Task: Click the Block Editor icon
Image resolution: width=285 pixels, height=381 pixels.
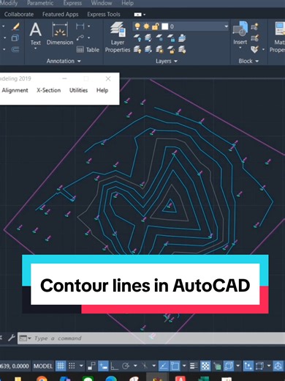Action: (x=254, y=38)
